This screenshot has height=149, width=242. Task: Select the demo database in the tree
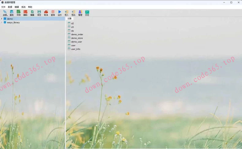[x=10, y=19]
